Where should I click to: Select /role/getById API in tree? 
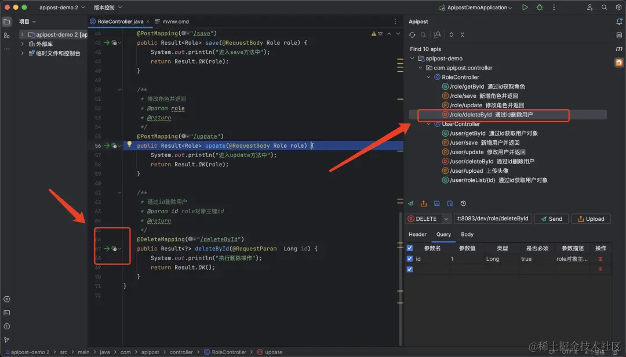click(x=483, y=87)
